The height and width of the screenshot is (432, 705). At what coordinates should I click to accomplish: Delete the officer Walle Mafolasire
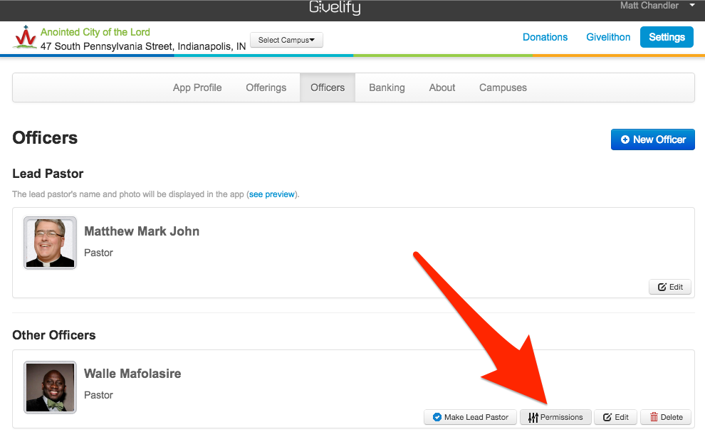pyautogui.click(x=666, y=417)
